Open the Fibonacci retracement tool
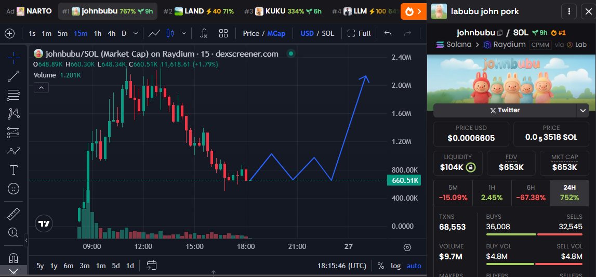596x277 pixels. click(14, 95)
